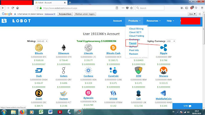Click the Golem logo icon
This screenshot has width=205, height=115.
64,70
